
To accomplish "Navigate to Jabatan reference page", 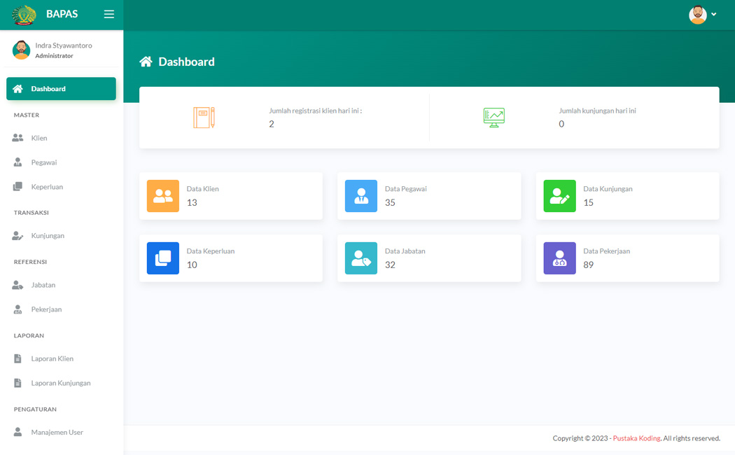I will coord(43,285).
